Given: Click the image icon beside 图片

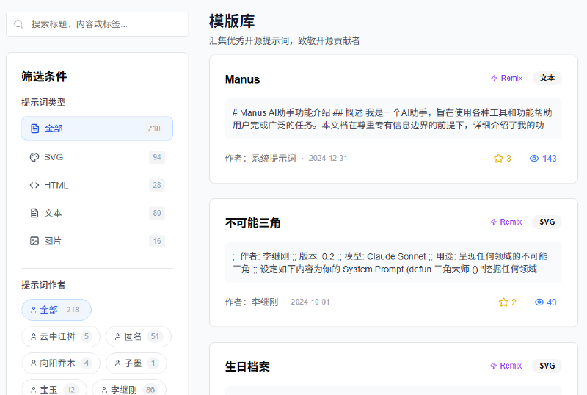Looking at the screenshot, I should point(34,241).
